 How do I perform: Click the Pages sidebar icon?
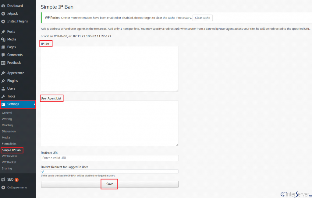click(3, 47)
